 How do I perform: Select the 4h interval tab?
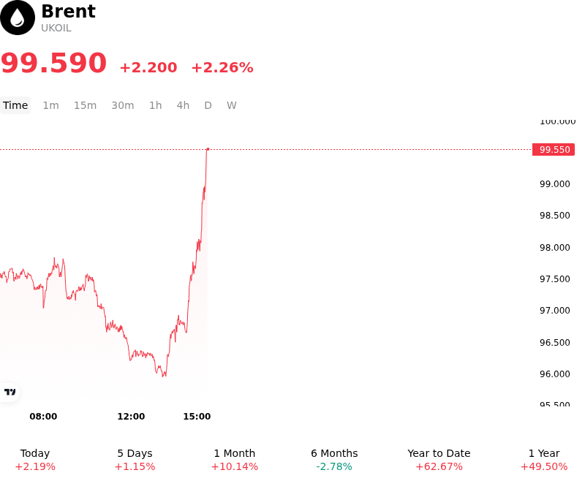(x=183, y=105)
